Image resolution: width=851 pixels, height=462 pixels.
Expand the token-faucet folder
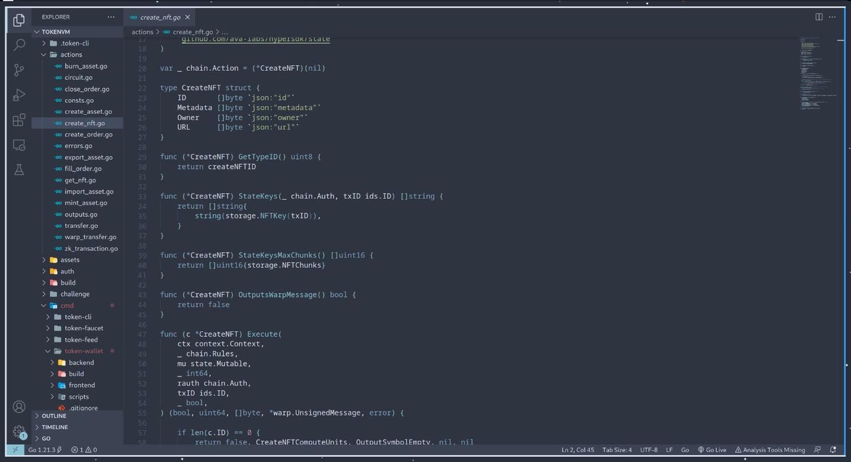[x=77, y=328]
